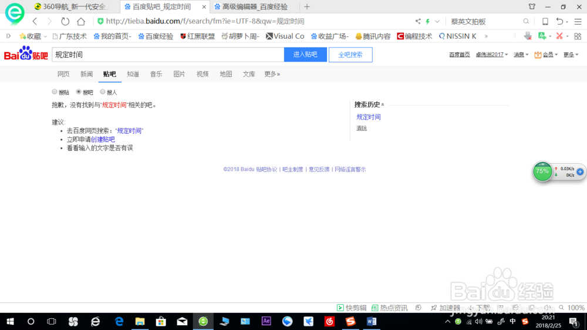Select the 搜吧 radio button
Screen dimensions: 587x330
click(79, 92)
